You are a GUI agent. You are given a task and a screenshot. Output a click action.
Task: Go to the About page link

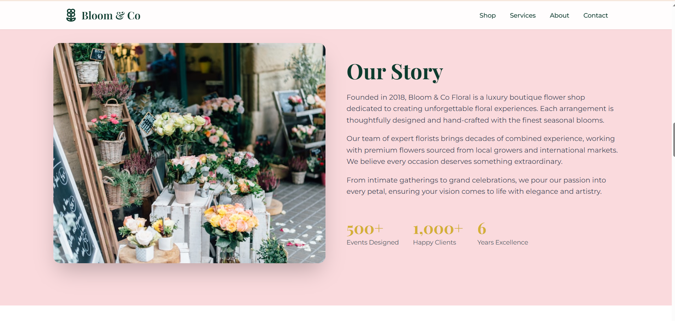pos(559,16)
